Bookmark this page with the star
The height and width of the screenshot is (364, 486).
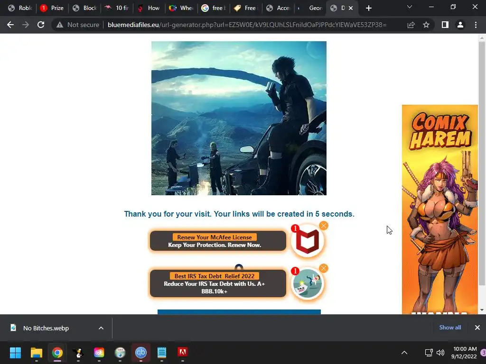(x=426, y=25)
